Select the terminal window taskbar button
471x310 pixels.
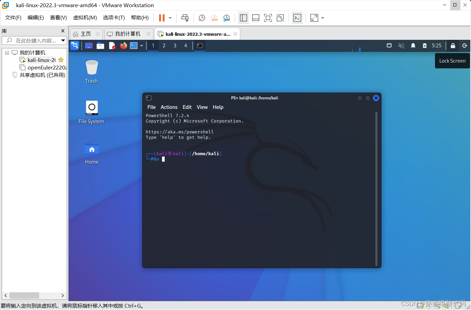pos(200,46)
